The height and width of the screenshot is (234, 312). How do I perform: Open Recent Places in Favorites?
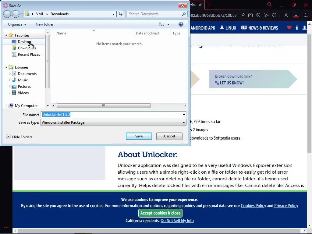pos(26,54)
